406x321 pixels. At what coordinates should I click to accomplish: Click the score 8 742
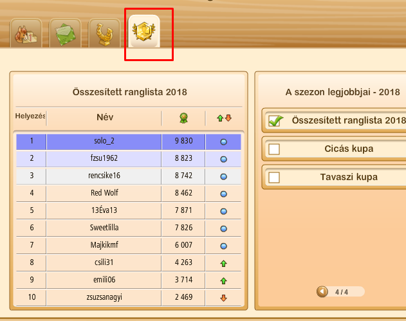tap(183, 176)
